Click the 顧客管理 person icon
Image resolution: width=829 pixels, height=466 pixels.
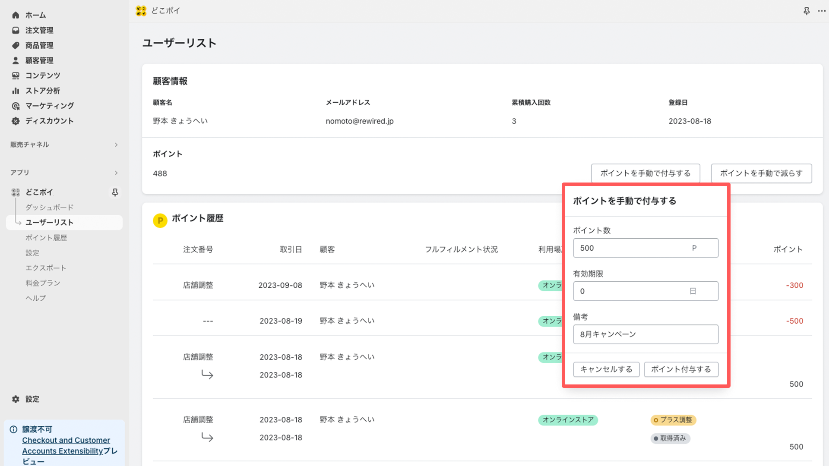16,60
